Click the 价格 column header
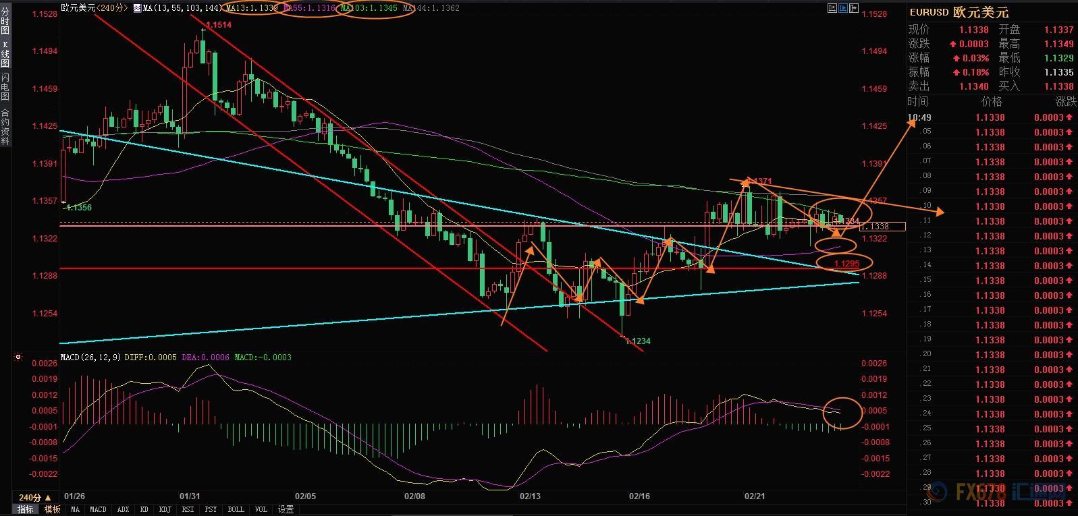Viewport: 1078px width, 516px height. [x=991, y=102]
